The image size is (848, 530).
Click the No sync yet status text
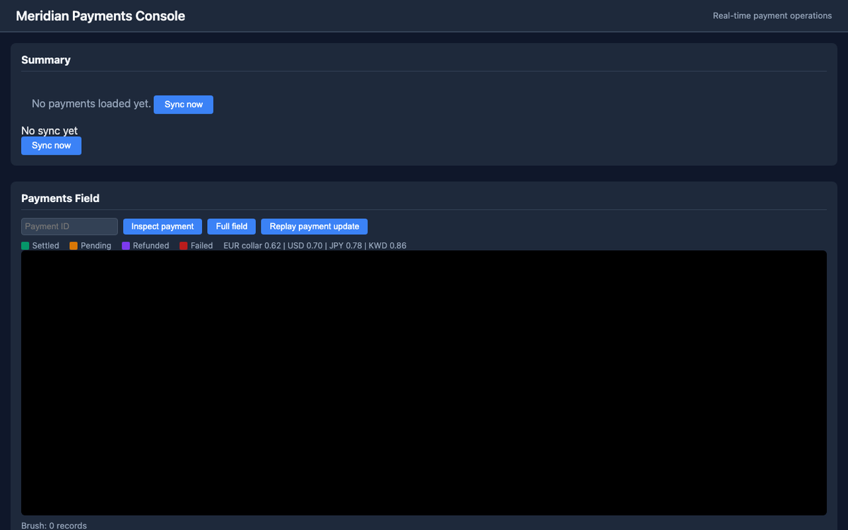[49, 131]
